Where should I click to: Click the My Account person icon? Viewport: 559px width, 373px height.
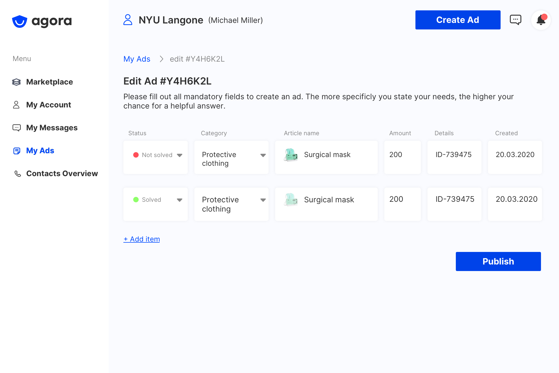coord(16,105)
